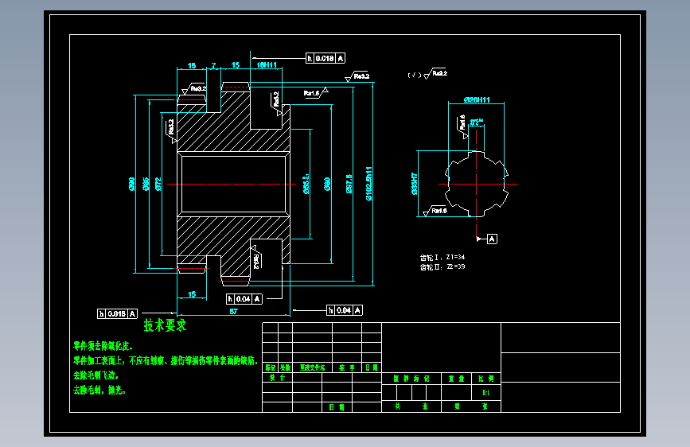Select the note 去除毛刺飞边。

(96, 375)
